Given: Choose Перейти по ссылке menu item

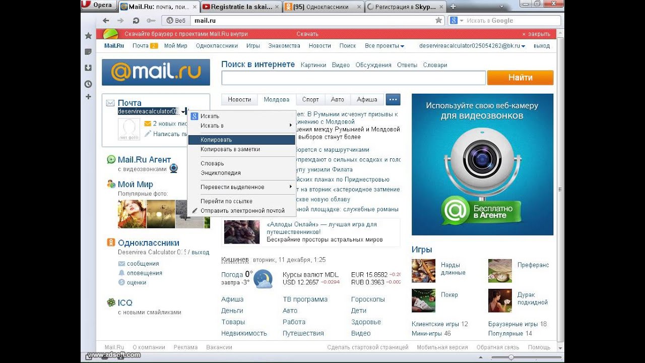Looking at the screenshot, I should [241, 201].
